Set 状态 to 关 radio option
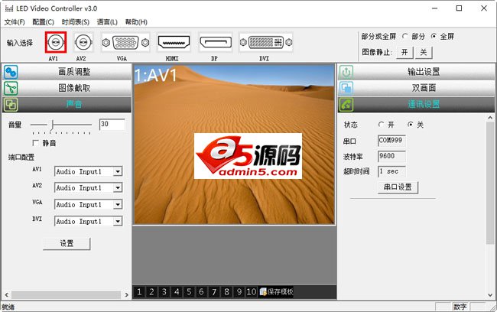497x312 pixels. click(x=411, y=125)
